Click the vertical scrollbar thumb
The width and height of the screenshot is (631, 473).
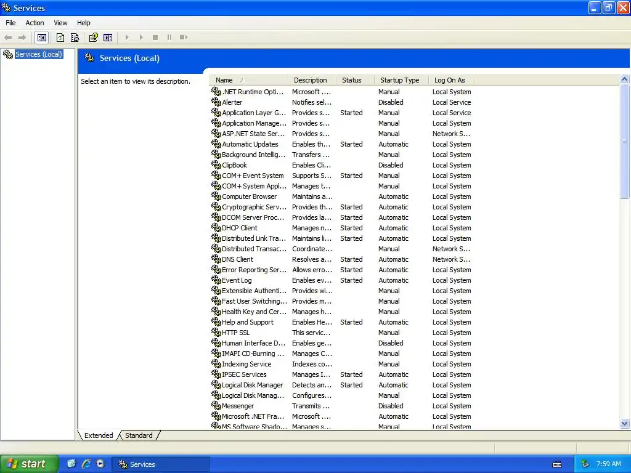tap(625, 142)
